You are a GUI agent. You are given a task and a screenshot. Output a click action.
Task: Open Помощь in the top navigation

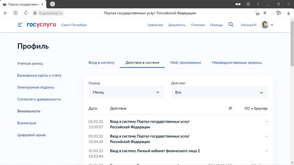[216, 25]
